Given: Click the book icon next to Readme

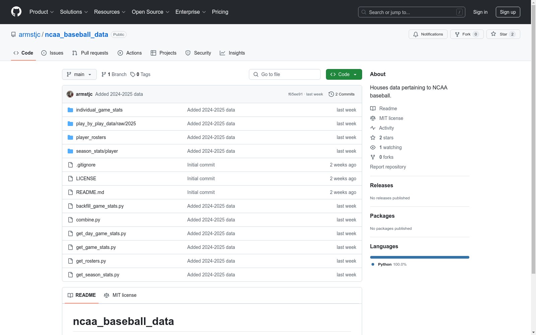Looking at the screenshot, I should point(373,109).
